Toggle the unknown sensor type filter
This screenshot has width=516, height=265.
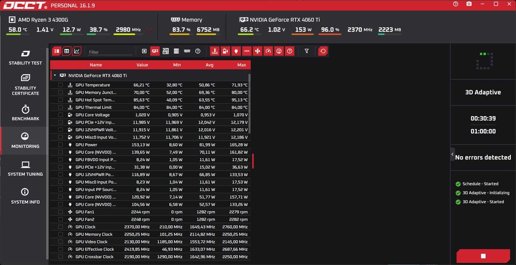point(289,51)
